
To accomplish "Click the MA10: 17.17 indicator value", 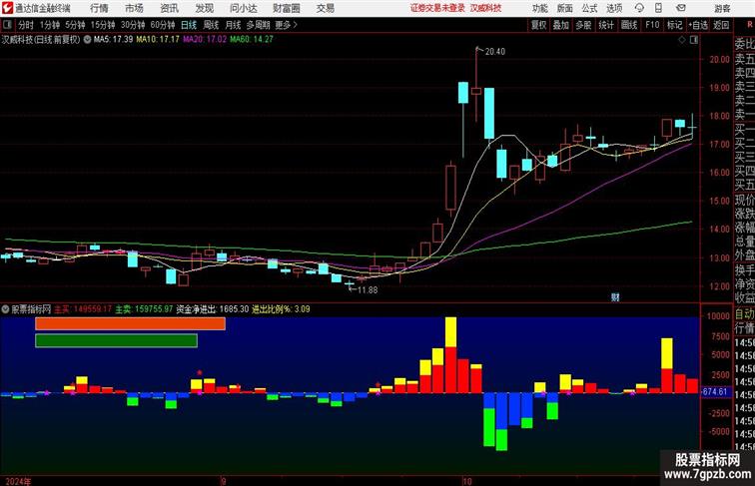I will tap(158, 40).
